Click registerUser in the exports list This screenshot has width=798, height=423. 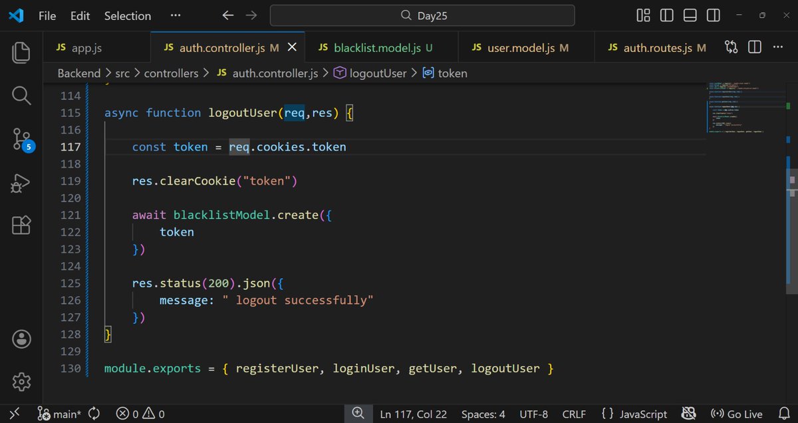[277, 368]
